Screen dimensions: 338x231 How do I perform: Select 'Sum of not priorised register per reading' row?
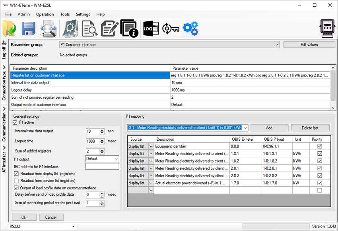click(x=170, y=97)
